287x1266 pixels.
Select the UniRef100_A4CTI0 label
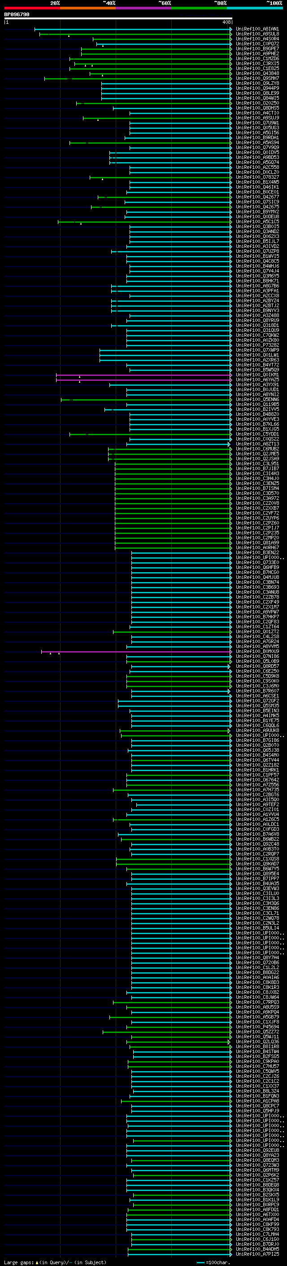257,113
